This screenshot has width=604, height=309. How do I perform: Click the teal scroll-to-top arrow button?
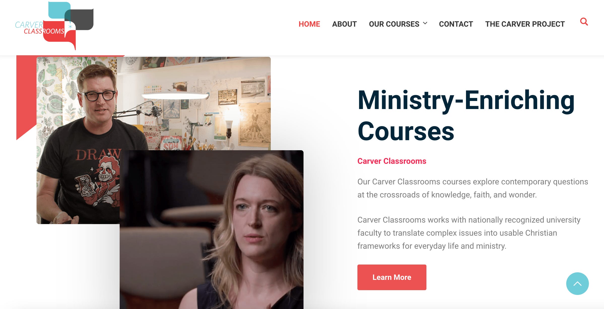(x=577, y=284)
